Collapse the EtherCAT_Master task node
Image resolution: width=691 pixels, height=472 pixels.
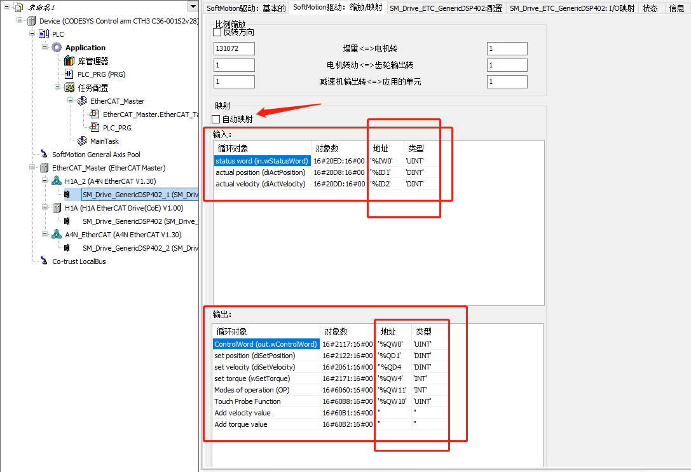pos(71,100)
